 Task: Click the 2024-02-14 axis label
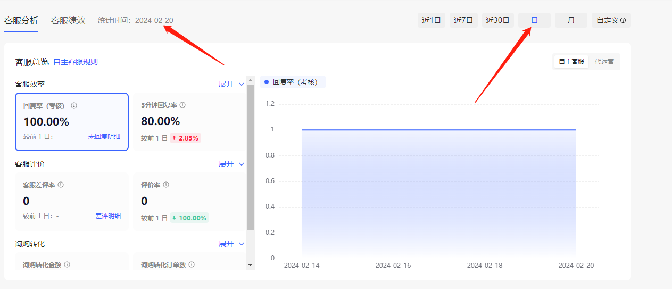tap(302, 265)
